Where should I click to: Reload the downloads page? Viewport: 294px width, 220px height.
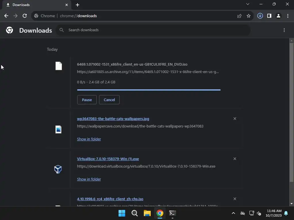click(x=25, y=16)
